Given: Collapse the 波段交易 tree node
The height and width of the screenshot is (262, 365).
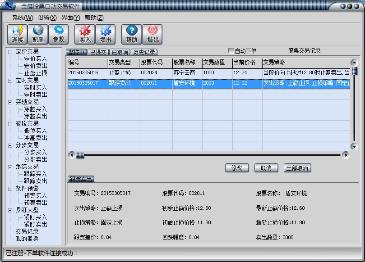Looking at the screenshot, I should click(x=10, y=123).
